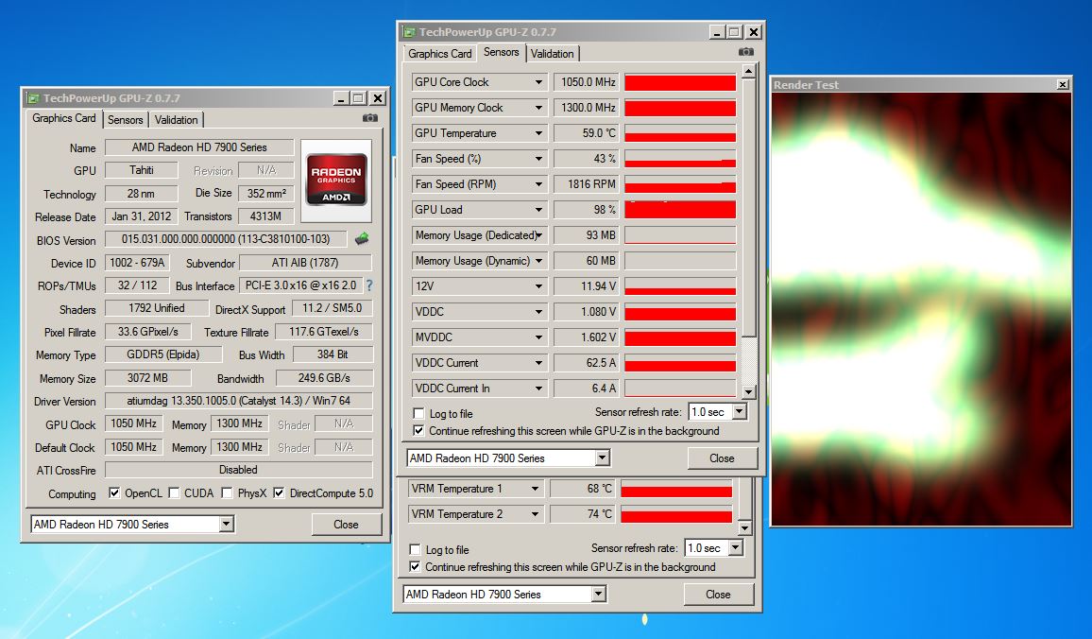
Task: Select Sensors tab in front Sensors window
Action: click(502, 52)
